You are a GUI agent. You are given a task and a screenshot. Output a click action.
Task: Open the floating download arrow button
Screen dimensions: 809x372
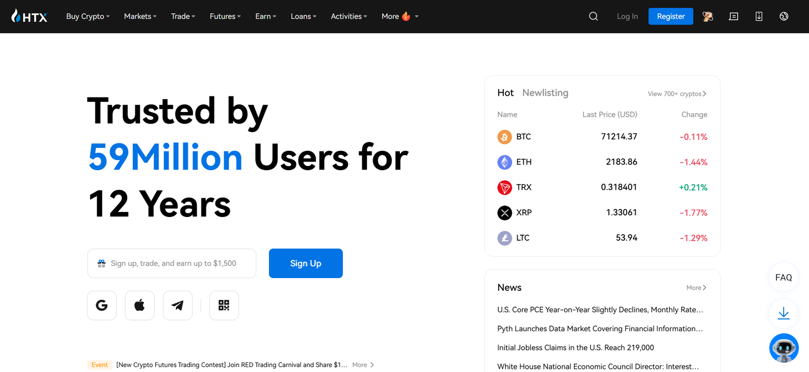coord(784,313)
